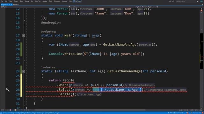Image resolution: width=204 pixels, height=114 pixels.
Task: Click the Search (Ctrl+Q) box
Action: (186, 1)
